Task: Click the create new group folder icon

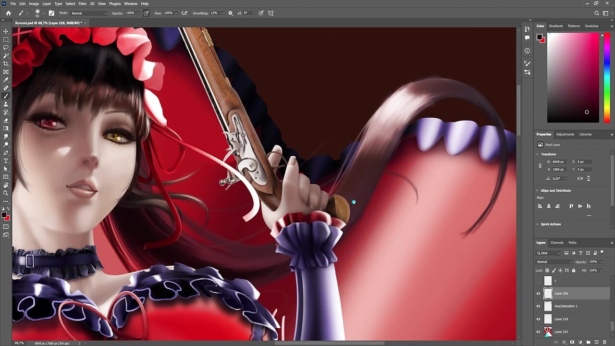Action: click(x=588, y=342)
